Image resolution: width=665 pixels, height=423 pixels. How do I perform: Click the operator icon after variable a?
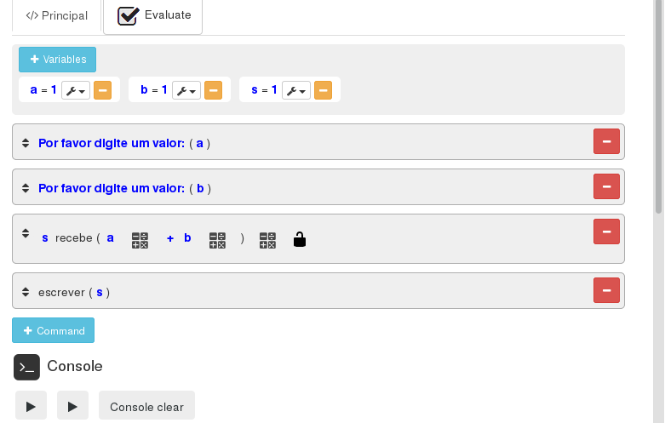(140, 240)
